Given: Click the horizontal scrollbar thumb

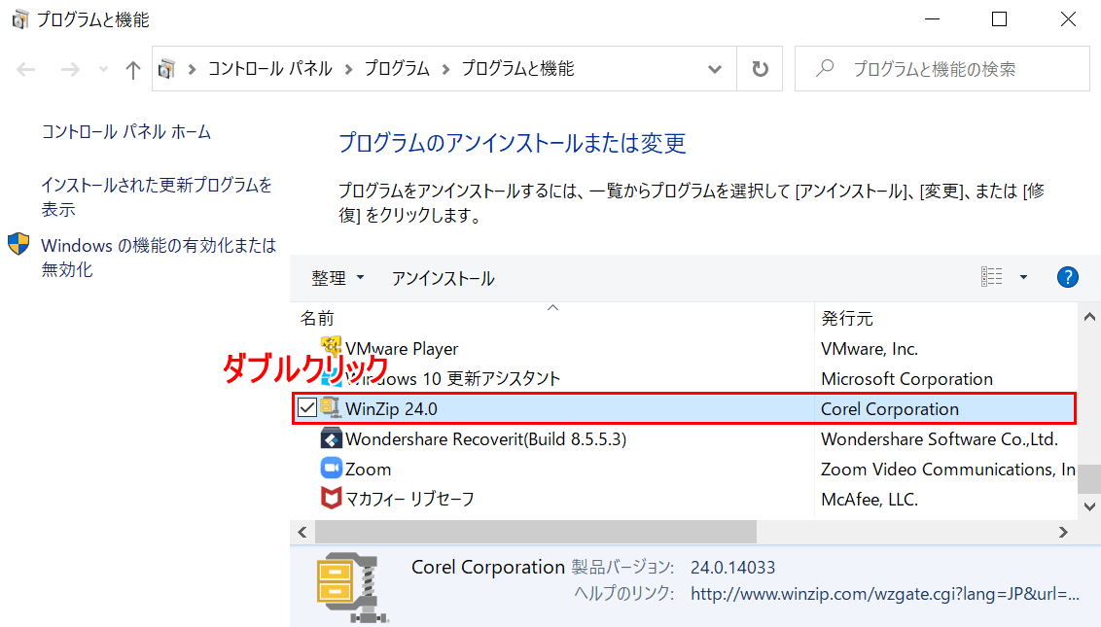Looking at the screenshot, I should point(536,532).
